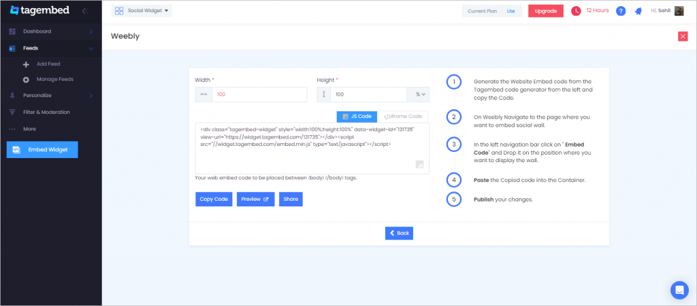Screen dimensions: 697x306
Task: Expand the Dashboard menu chevron
Action: click(x=91, y=31)
